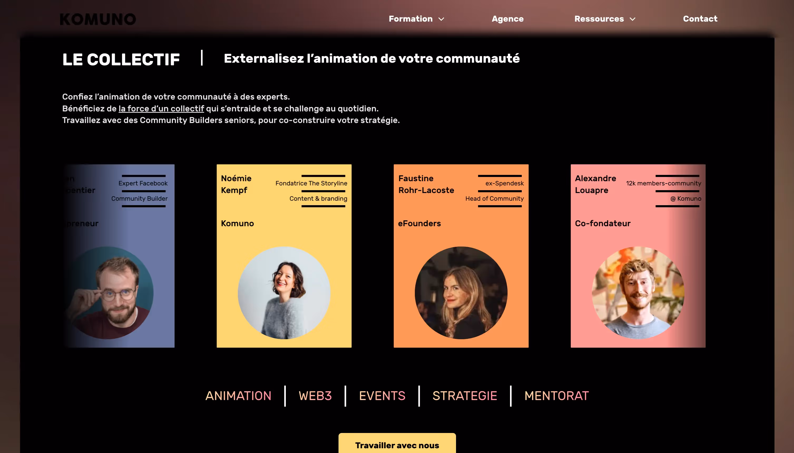This screenshot has width=794, height=453.
Task: Open the orange eFounders card title
Action: (419, 223)
